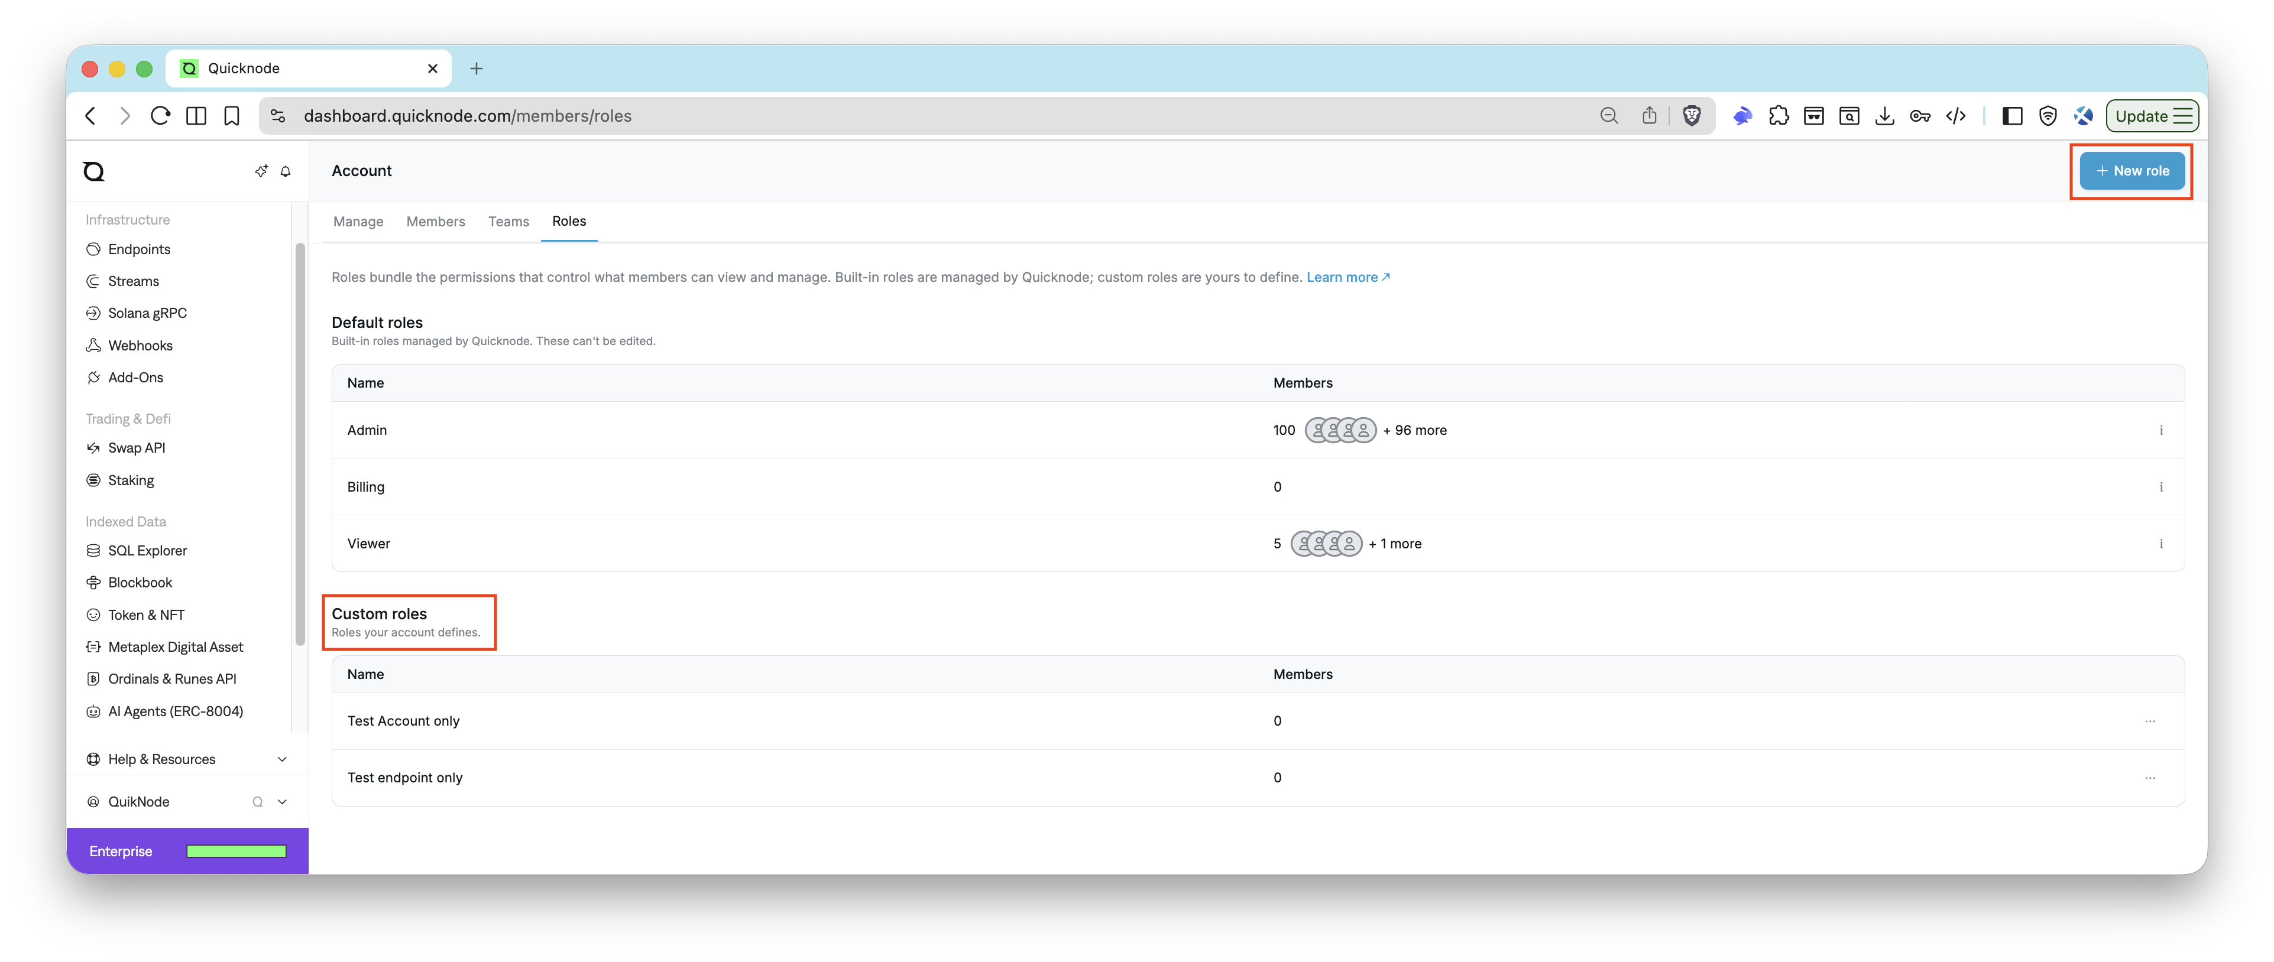This screenshot has height=962, width=2274.
Task: Open AI Agents (ERC-8004)
Action: 164,711
